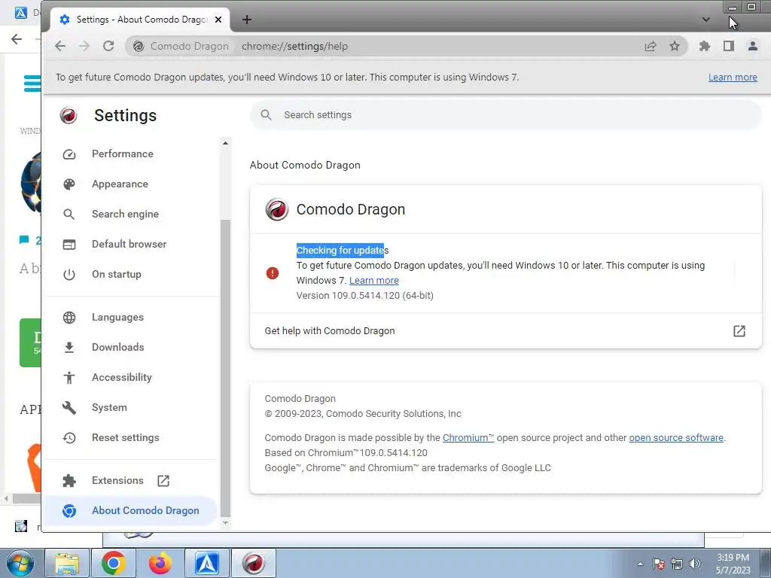
Task: Close the Settings tab
Action: [218, 20]
